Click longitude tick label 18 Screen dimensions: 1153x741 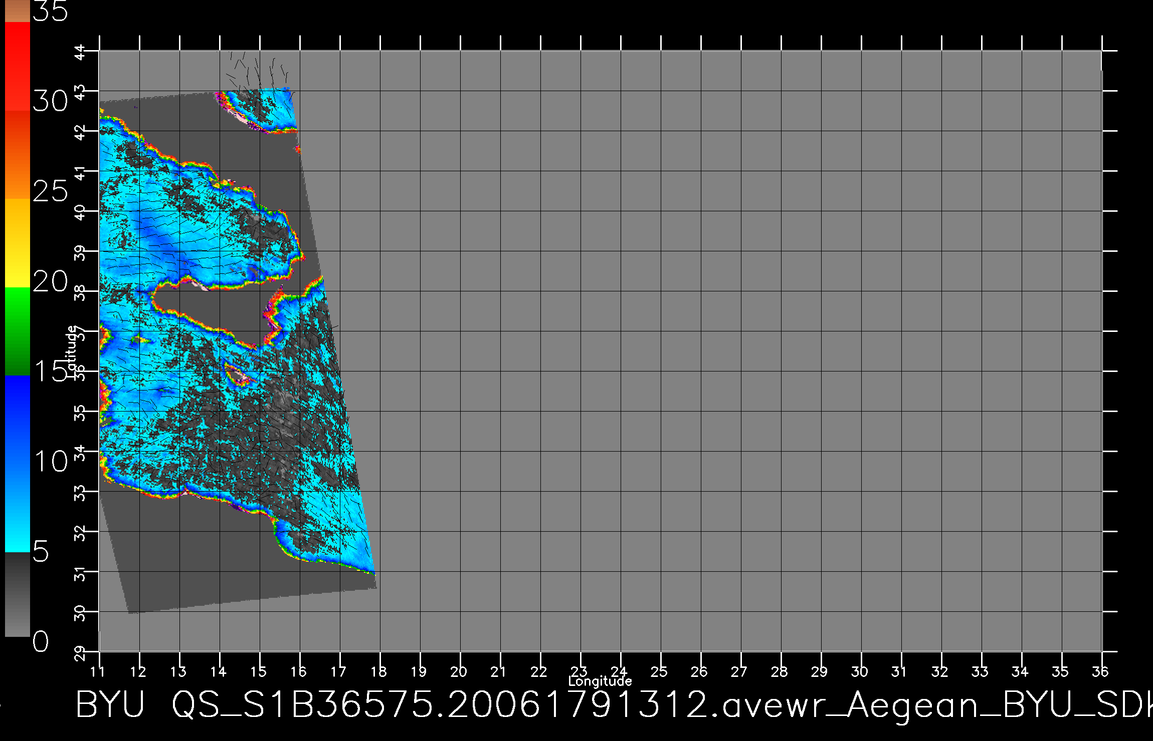tap(378, 671)
